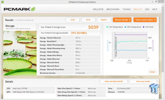Click the 1h 5min 52s duration value
This screenshot has width=165, height=100.
tap(80, 73)
